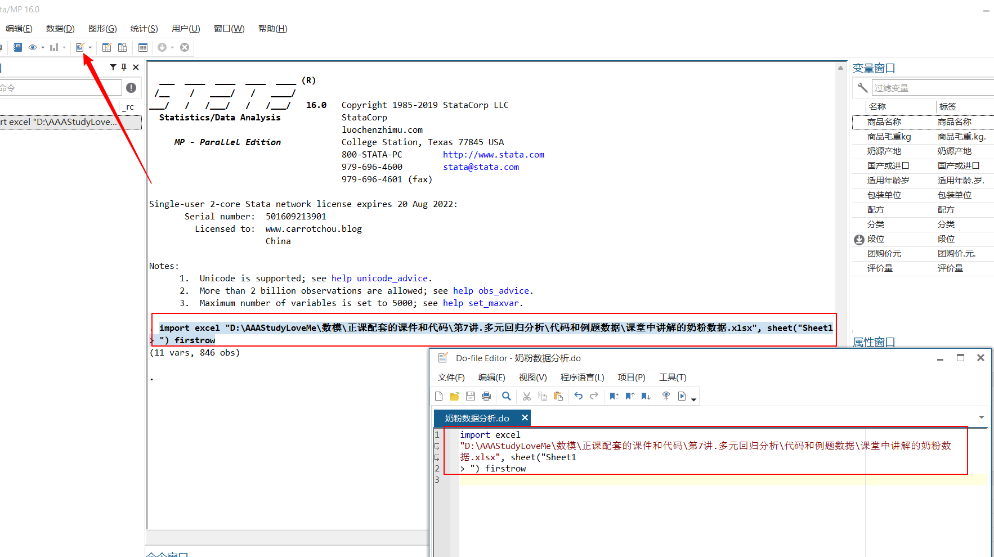Viewport: 994px width, 557px height.
Task: Open 项目(P) menu in Do-file Editor
Action: (632, 378)
